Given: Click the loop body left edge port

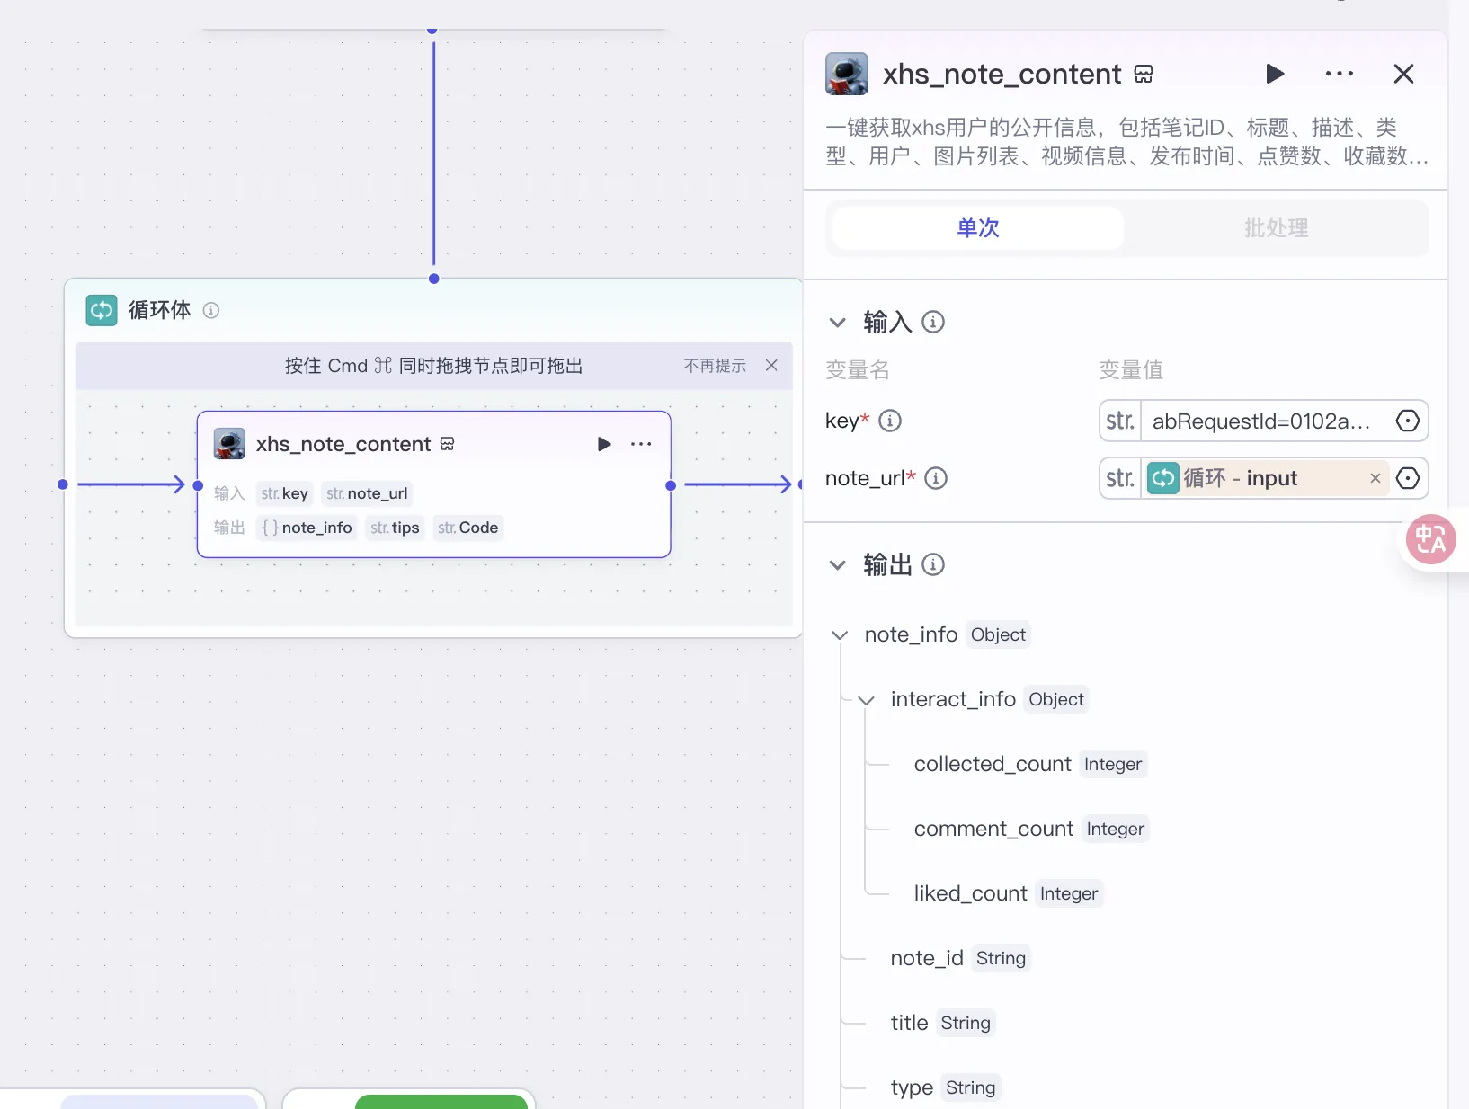Looking at the screenshot, I should [62, 484].
